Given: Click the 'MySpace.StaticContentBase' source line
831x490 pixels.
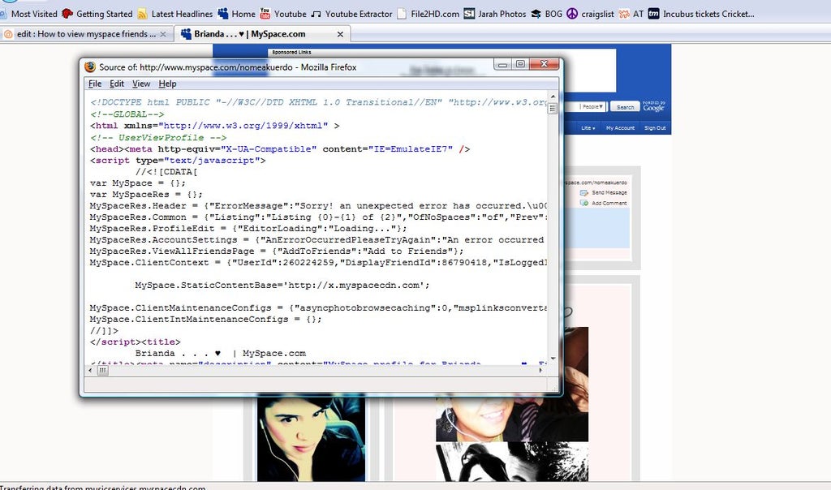Looking at the screenshot, I should coord(282,285).
